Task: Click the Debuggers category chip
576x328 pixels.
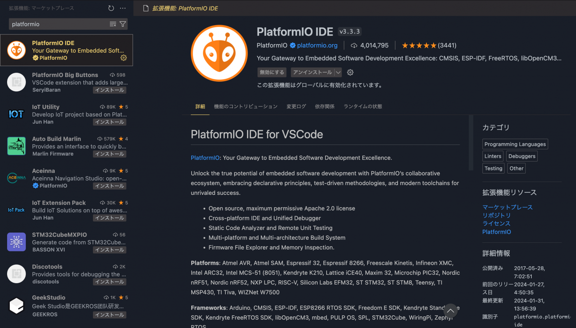Action: coord(522,156)
